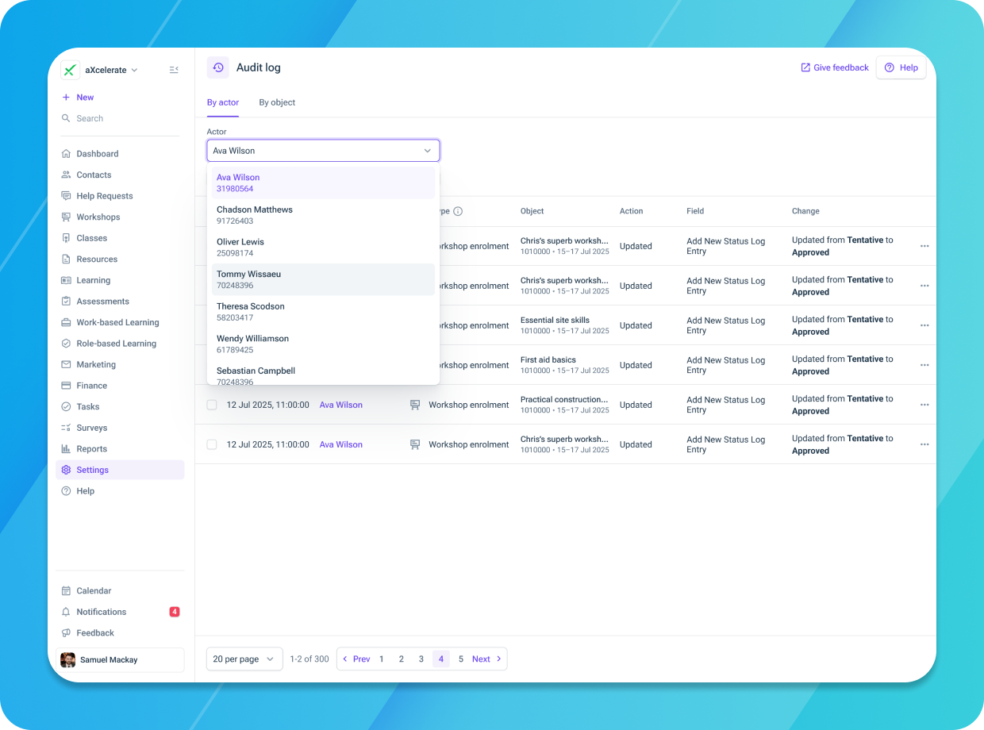
Task: Click the Tasks checkmark icon
Action: [x=66, y=406]
